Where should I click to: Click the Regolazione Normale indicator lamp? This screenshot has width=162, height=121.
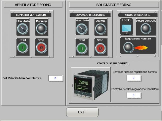point(129,47)
